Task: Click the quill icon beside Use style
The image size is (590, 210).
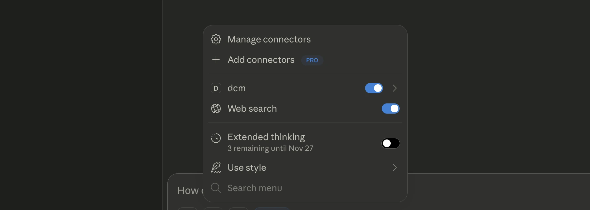Action: coord(216,168)
